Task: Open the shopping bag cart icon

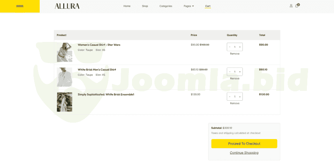Action: (x=297, y=6)
